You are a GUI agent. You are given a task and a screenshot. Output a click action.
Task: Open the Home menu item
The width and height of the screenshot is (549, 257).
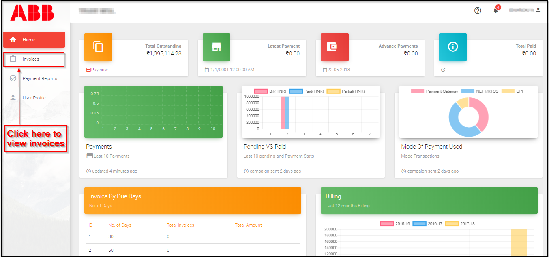[x=34, y=40]
